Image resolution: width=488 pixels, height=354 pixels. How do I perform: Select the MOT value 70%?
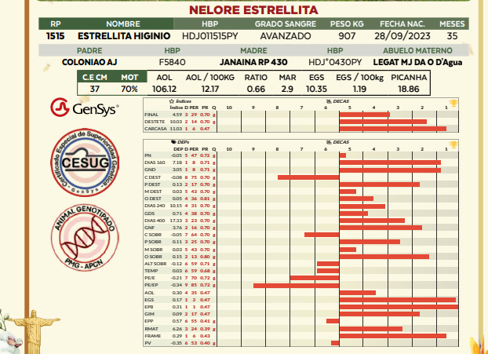click(129, 89)
